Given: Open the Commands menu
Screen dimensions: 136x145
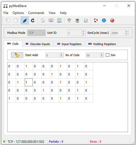Looking at the screenshot, I should click(36, 13).
